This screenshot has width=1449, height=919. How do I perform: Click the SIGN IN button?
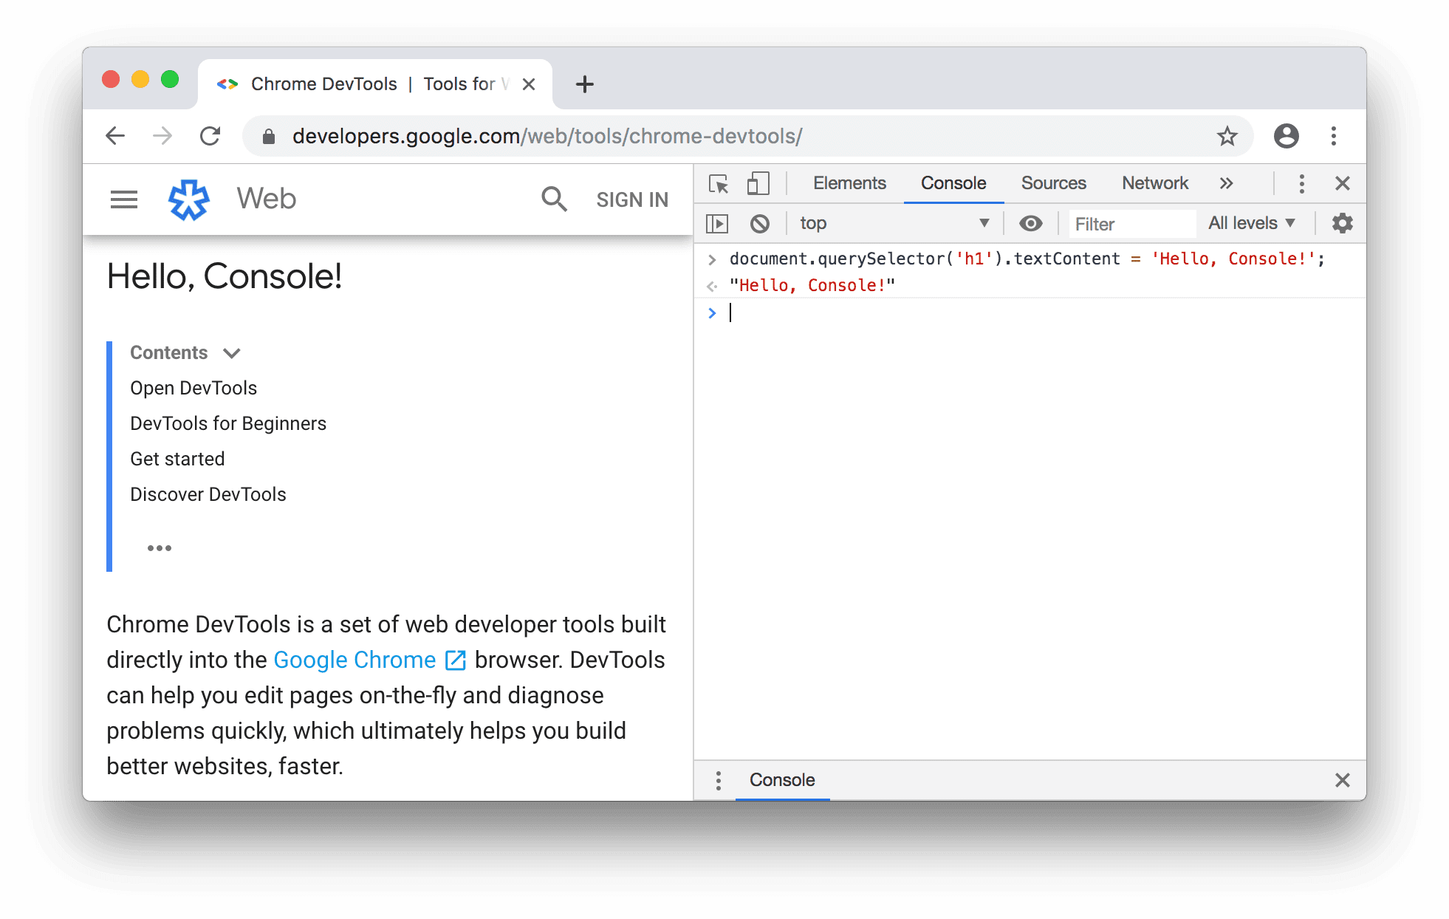tap(631, 199)
